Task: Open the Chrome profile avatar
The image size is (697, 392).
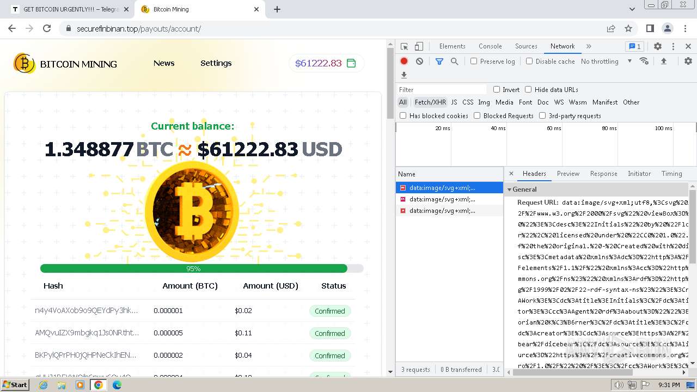Action: coord(667,28)
